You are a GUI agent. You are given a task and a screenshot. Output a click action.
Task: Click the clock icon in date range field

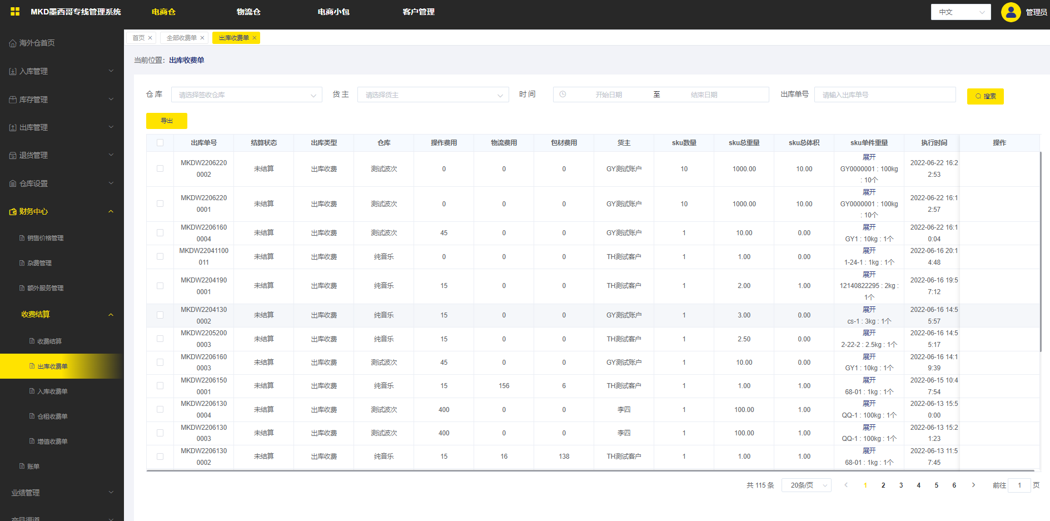pos(563,95)
